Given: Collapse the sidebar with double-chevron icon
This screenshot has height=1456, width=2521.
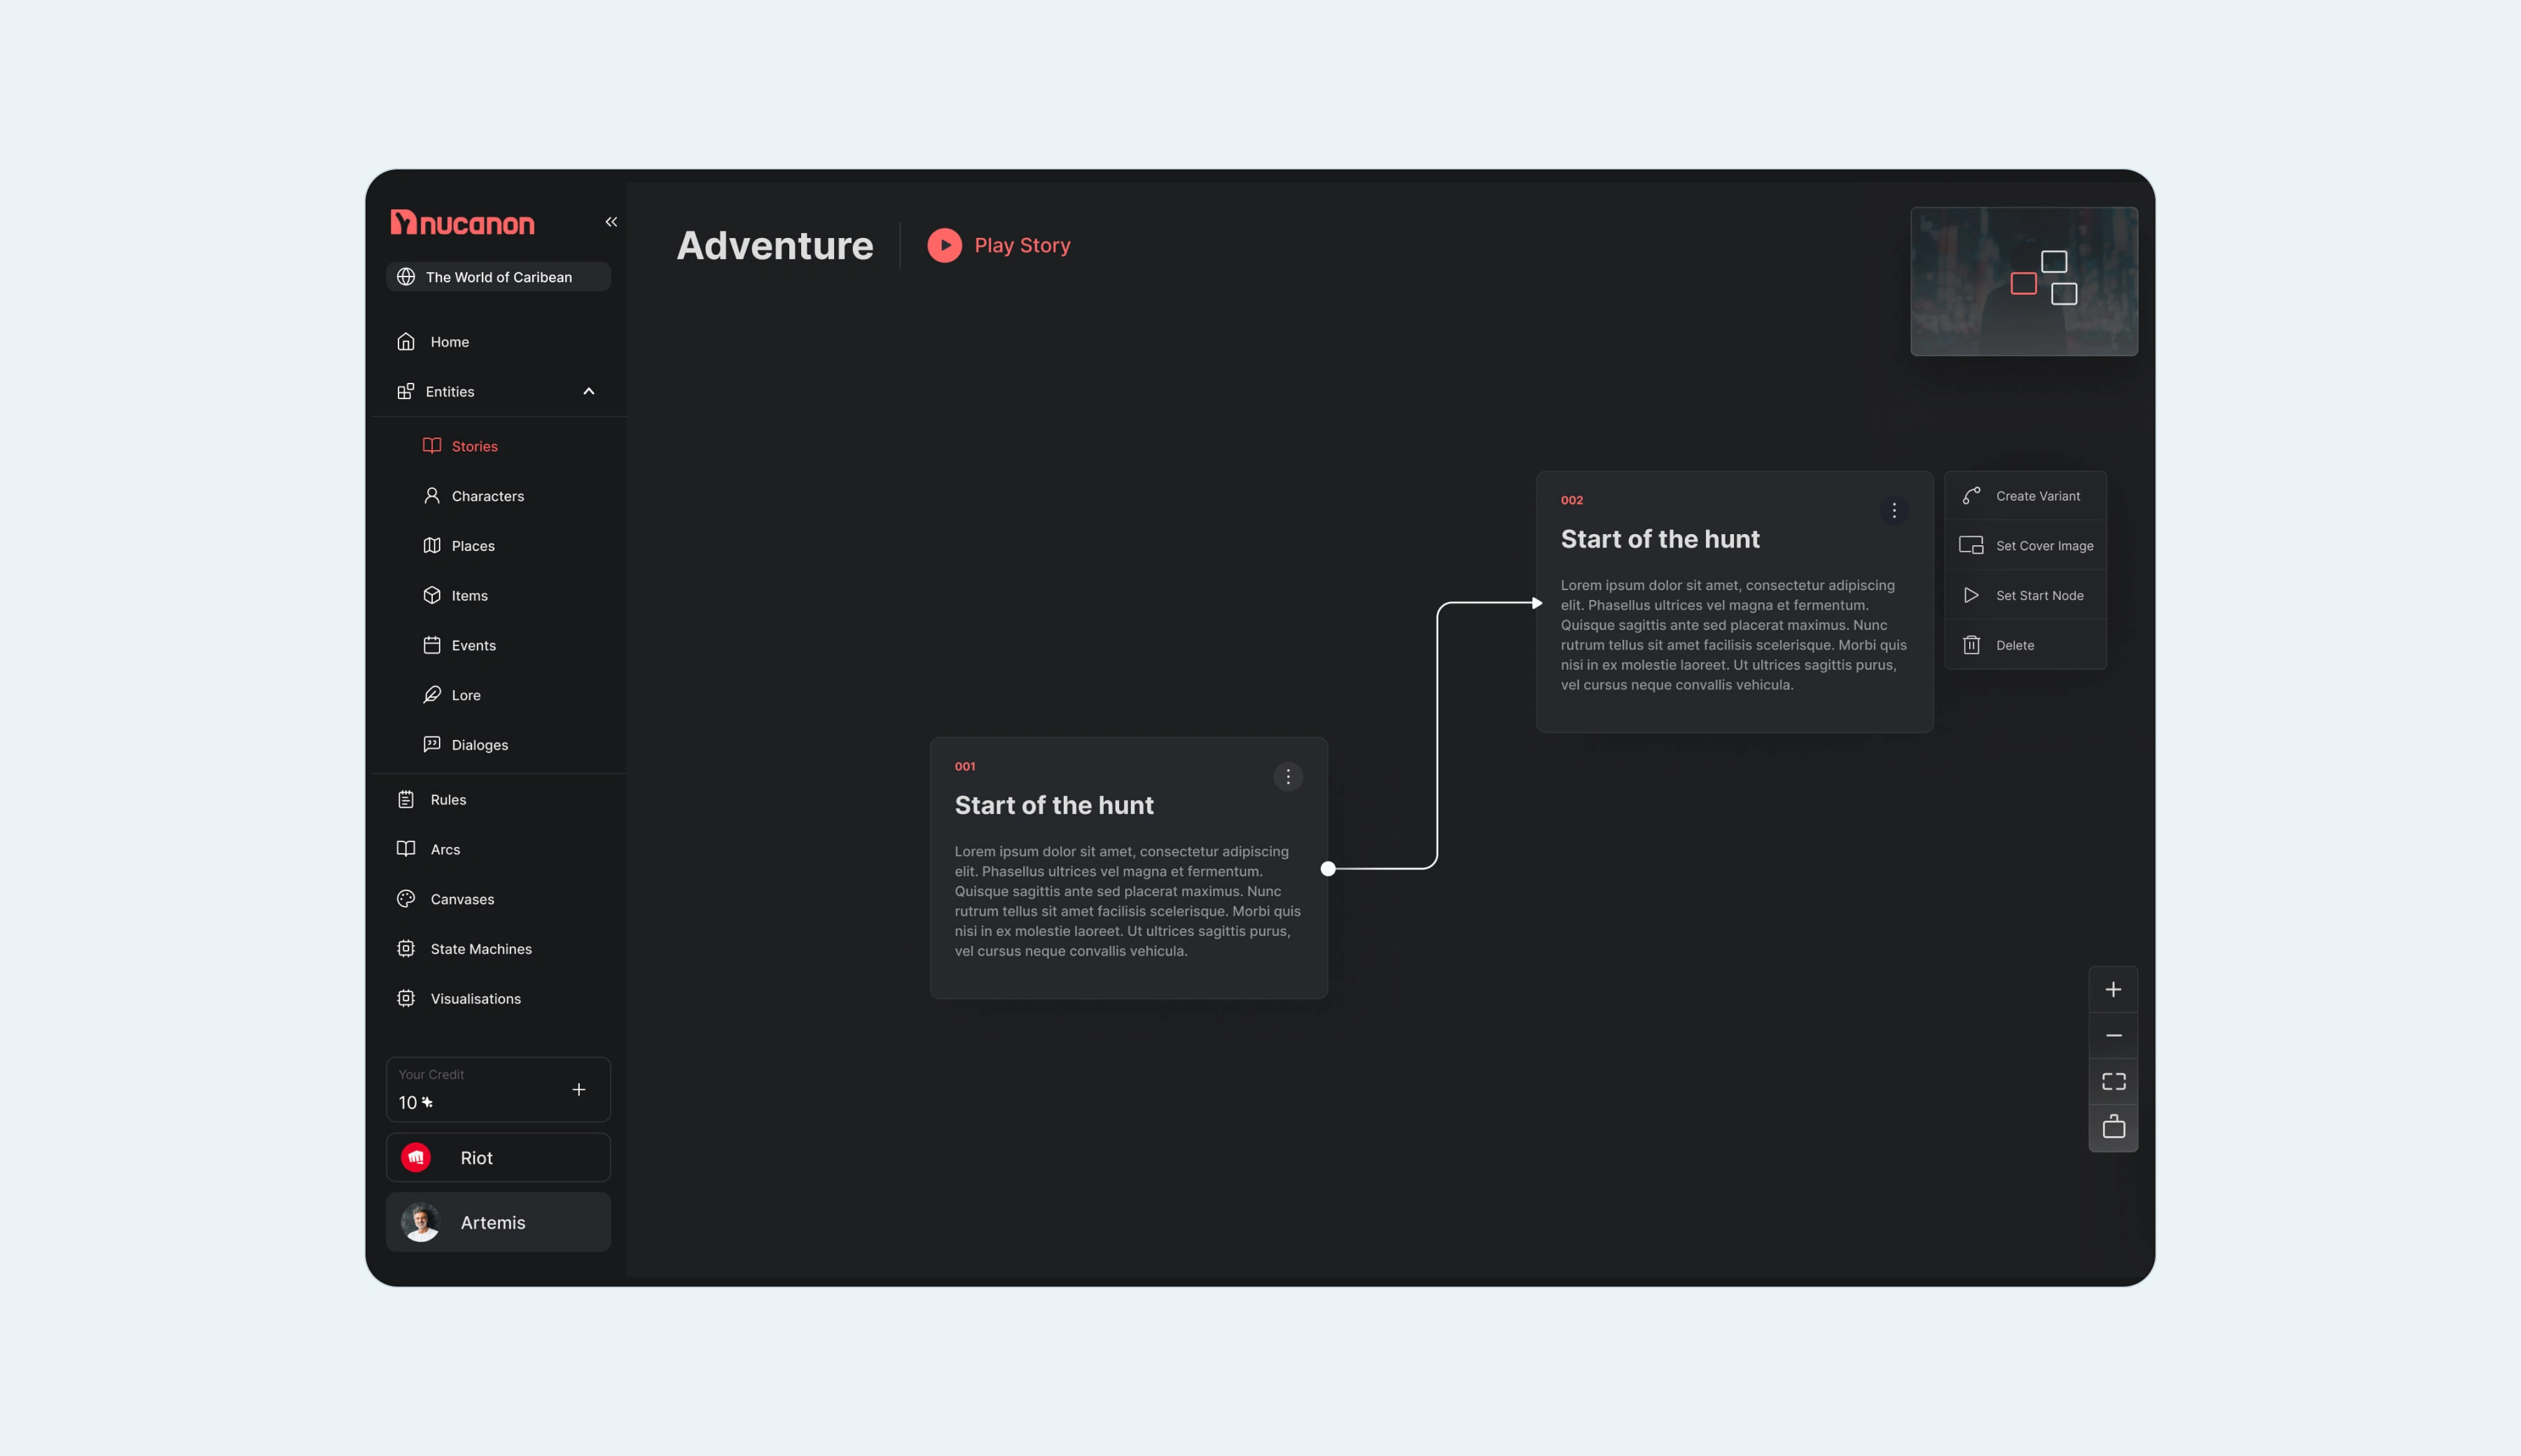Looking at the screenshot, I should point(611,222).
